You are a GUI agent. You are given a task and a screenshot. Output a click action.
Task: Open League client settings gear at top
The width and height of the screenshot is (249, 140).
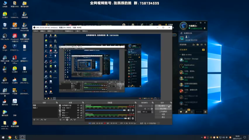[200, 23]
